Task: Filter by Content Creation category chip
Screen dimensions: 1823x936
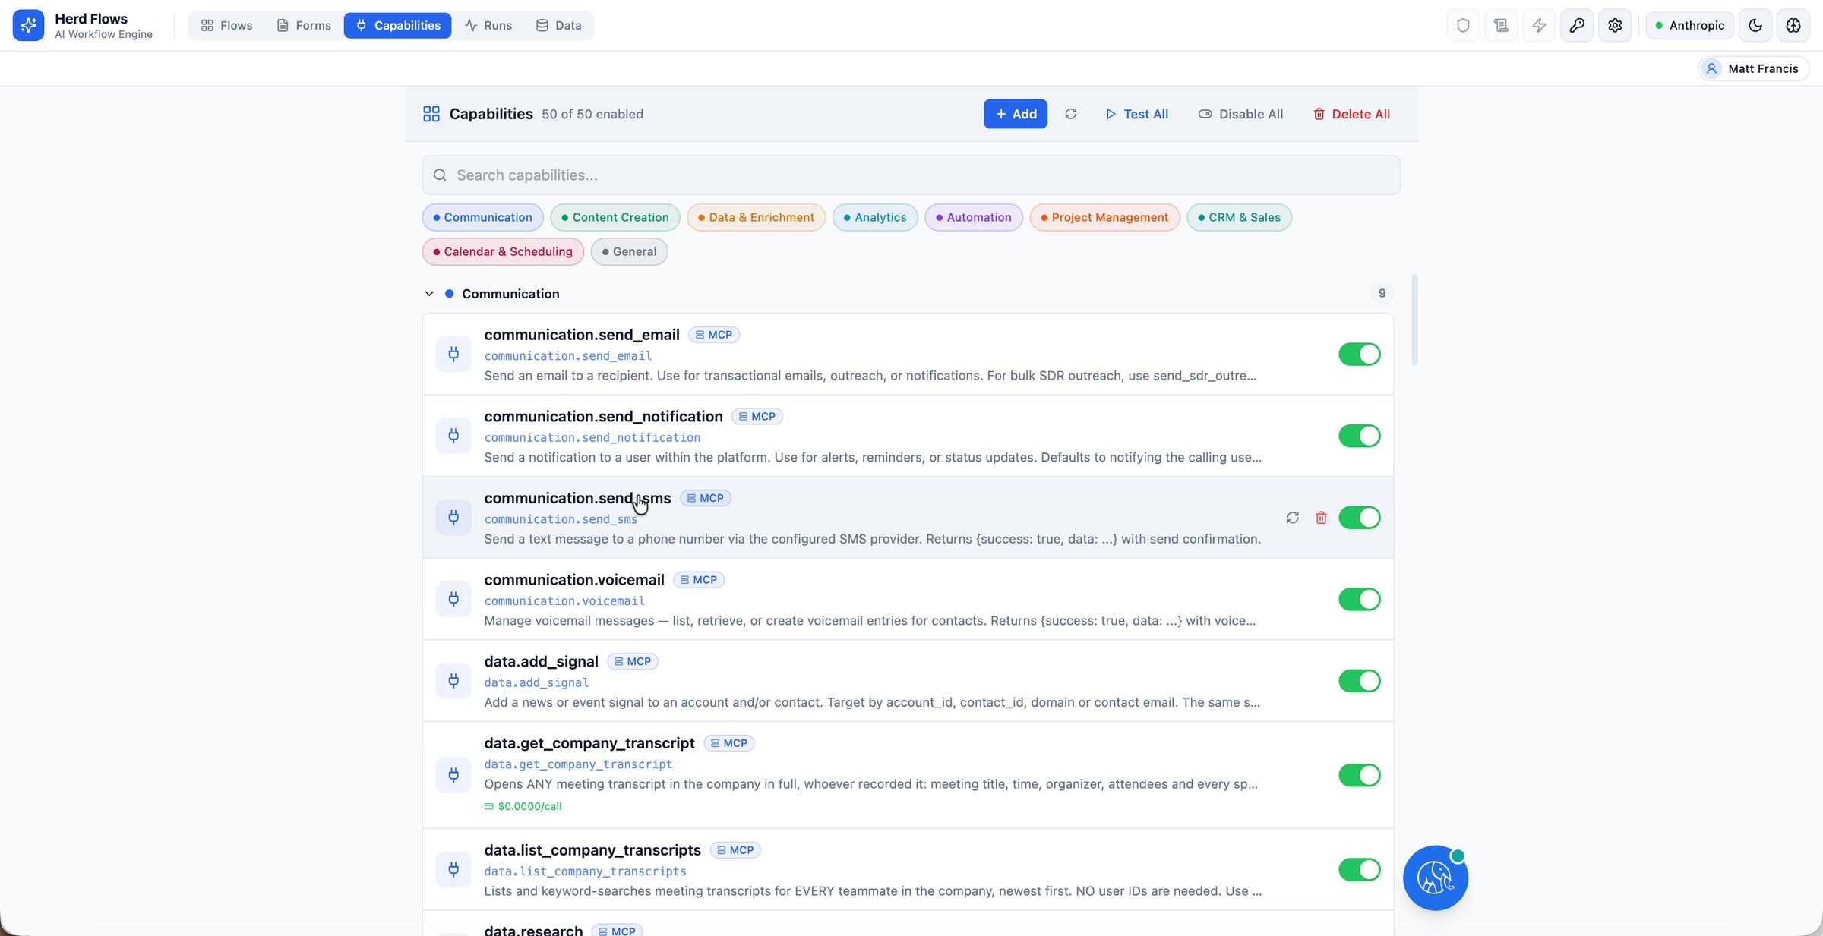Action: tap(616, 217)
